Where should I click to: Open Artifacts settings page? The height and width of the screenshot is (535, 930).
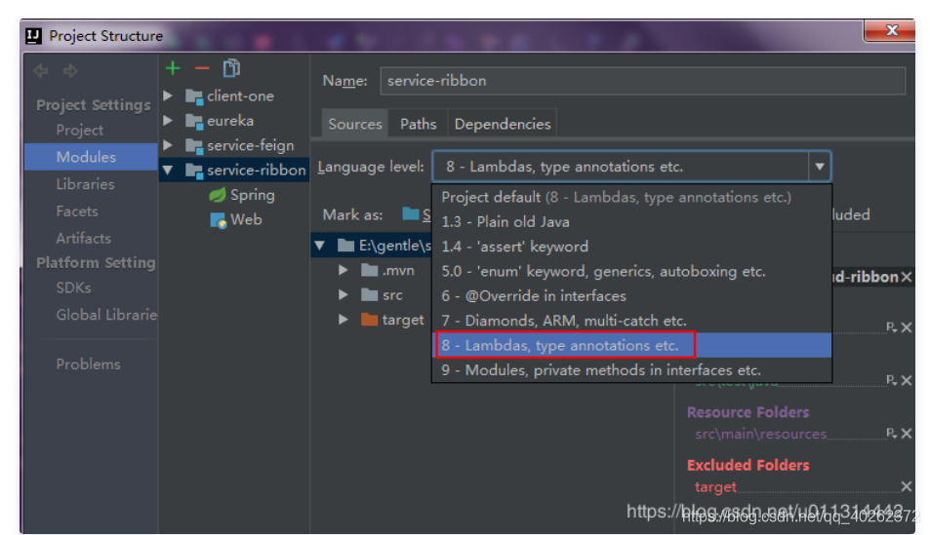tap(84, 238)
